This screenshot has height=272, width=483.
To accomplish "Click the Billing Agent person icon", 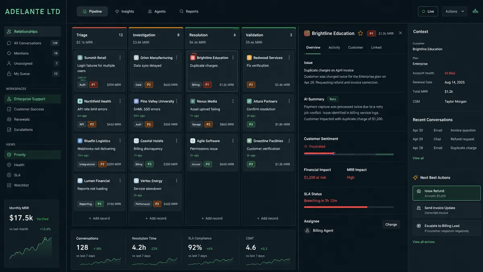I will pyautogui.click(x=308, y=230).
